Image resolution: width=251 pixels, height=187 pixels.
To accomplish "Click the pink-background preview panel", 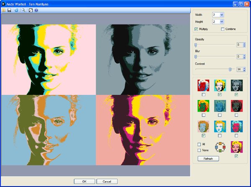I will tap(49, 60).
